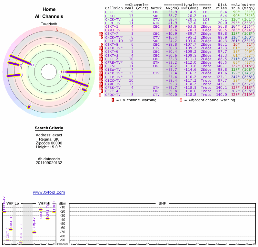258x247 pixels.
Task: Open the www.tvfool.com link
Action: tap(49, 192)
